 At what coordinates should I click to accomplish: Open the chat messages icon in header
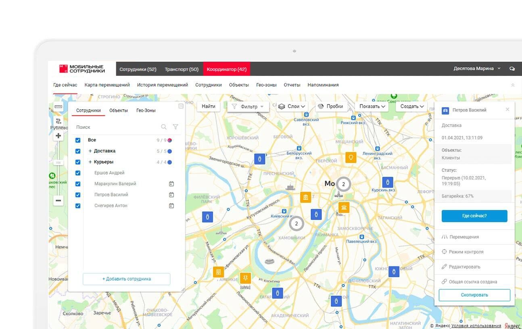[512, 69]
